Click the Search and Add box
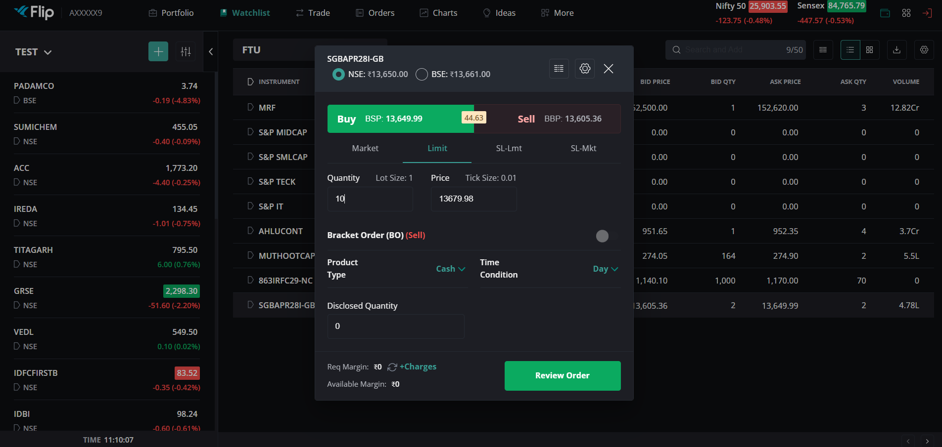 coord(736,50)
